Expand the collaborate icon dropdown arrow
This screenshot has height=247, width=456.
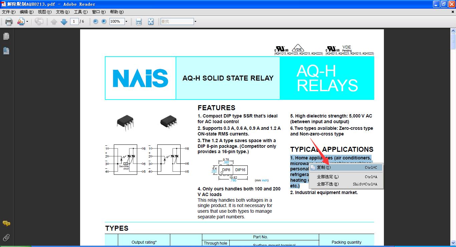pos(27,22)
